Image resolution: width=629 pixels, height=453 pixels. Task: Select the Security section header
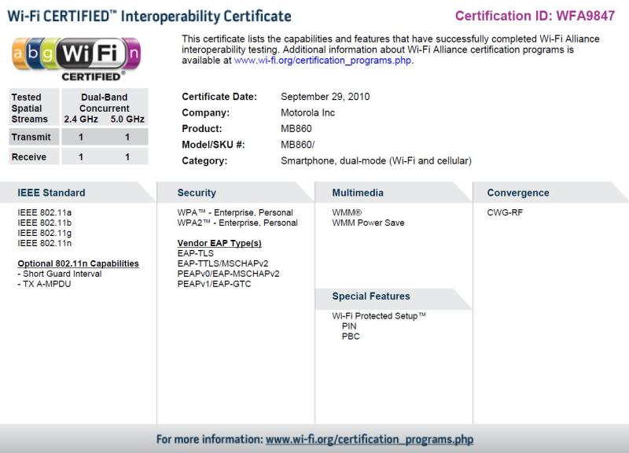click(197, 193)
